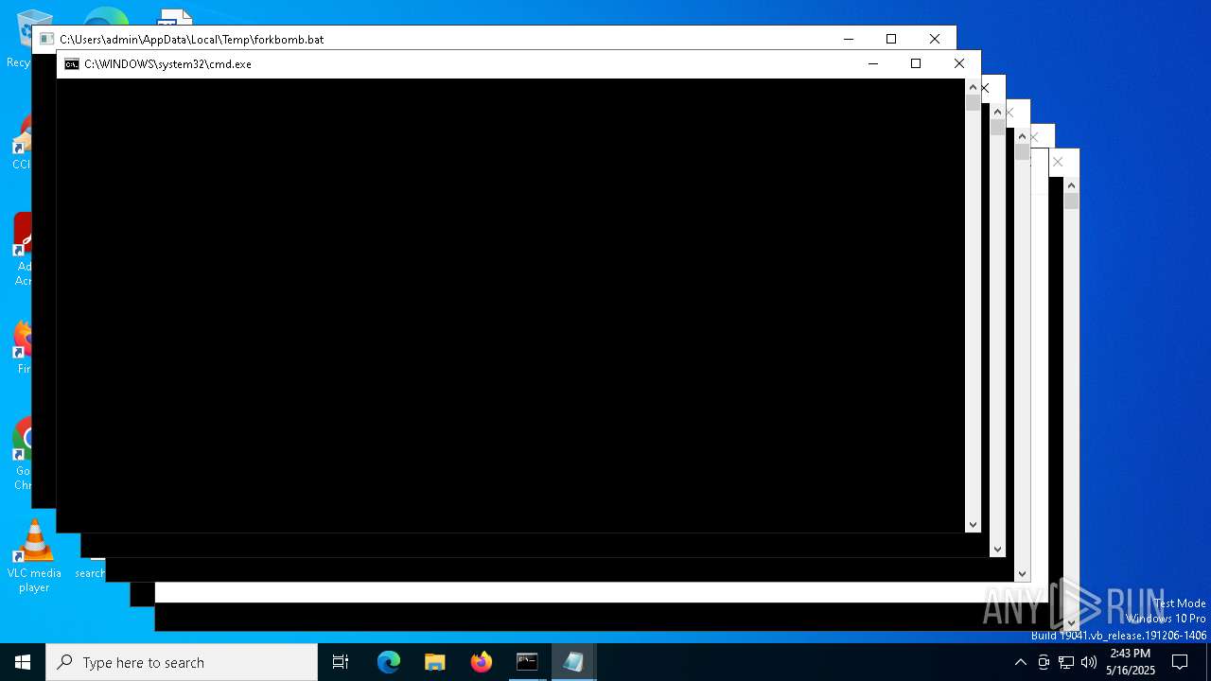
Task: Click scroll-up arrow of second stacked window
Action: click(x=997, y=112)
